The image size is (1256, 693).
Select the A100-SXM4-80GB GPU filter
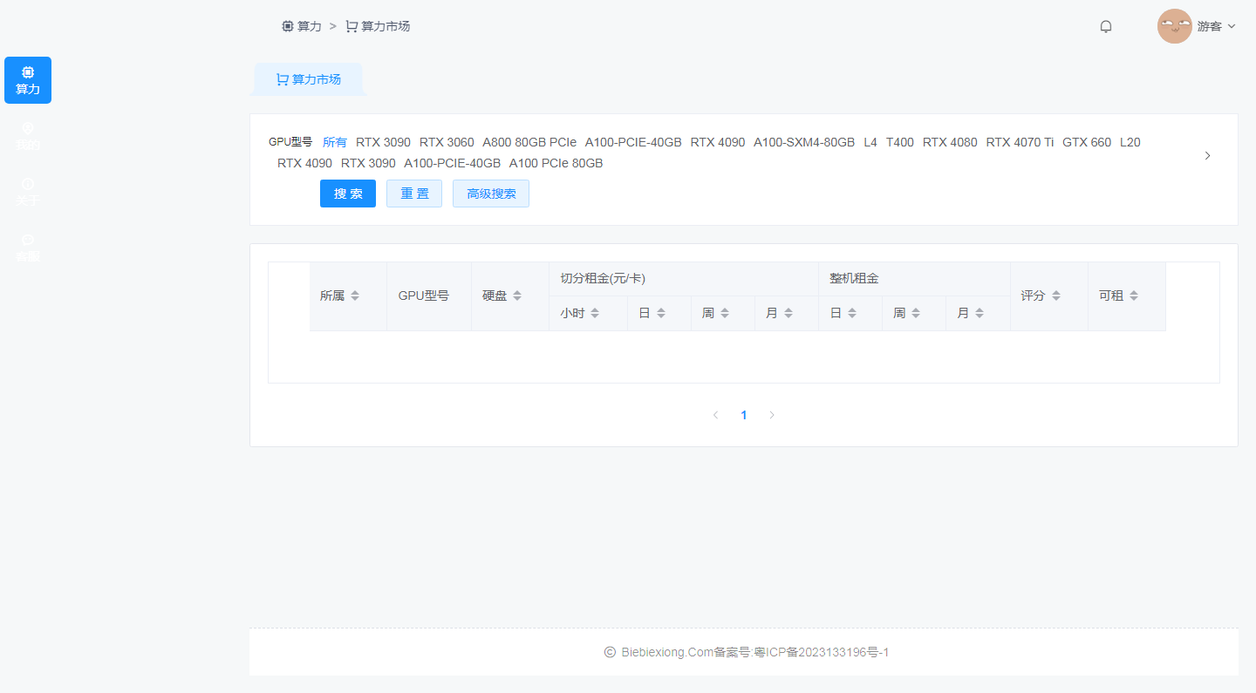[804, 142]
